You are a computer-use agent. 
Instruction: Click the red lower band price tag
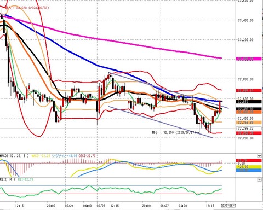(249, 133)
